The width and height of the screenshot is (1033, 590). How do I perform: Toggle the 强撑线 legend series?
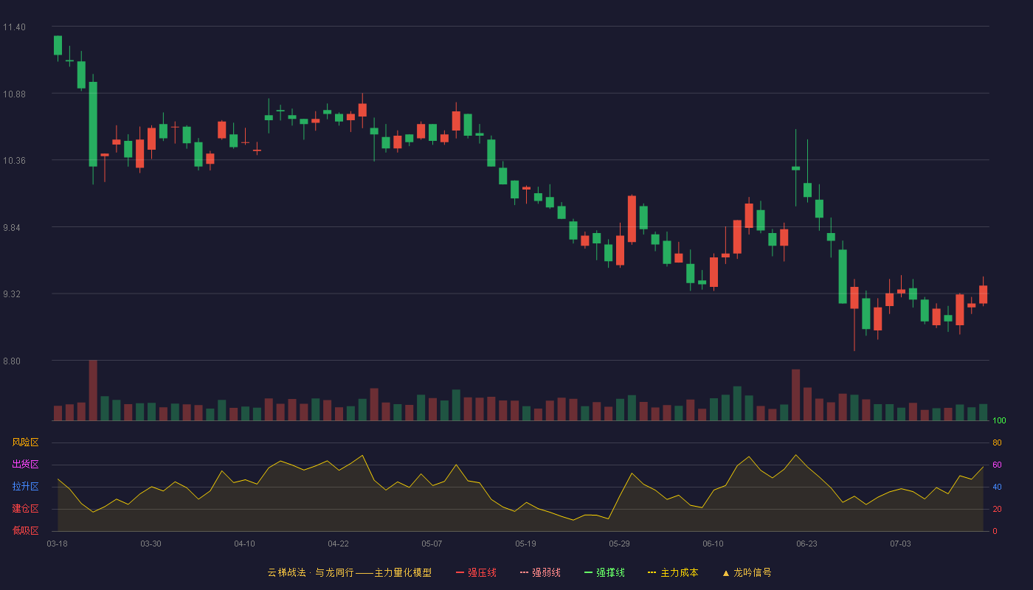604,572
